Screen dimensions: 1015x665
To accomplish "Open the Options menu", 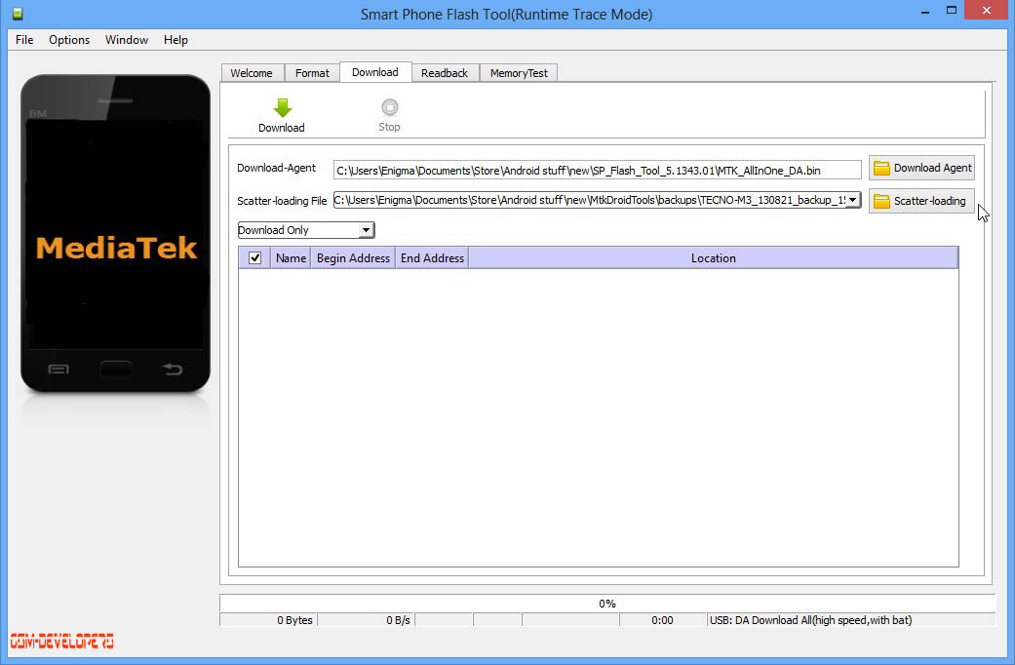I will pyautogui.click(x=69, y=40).
